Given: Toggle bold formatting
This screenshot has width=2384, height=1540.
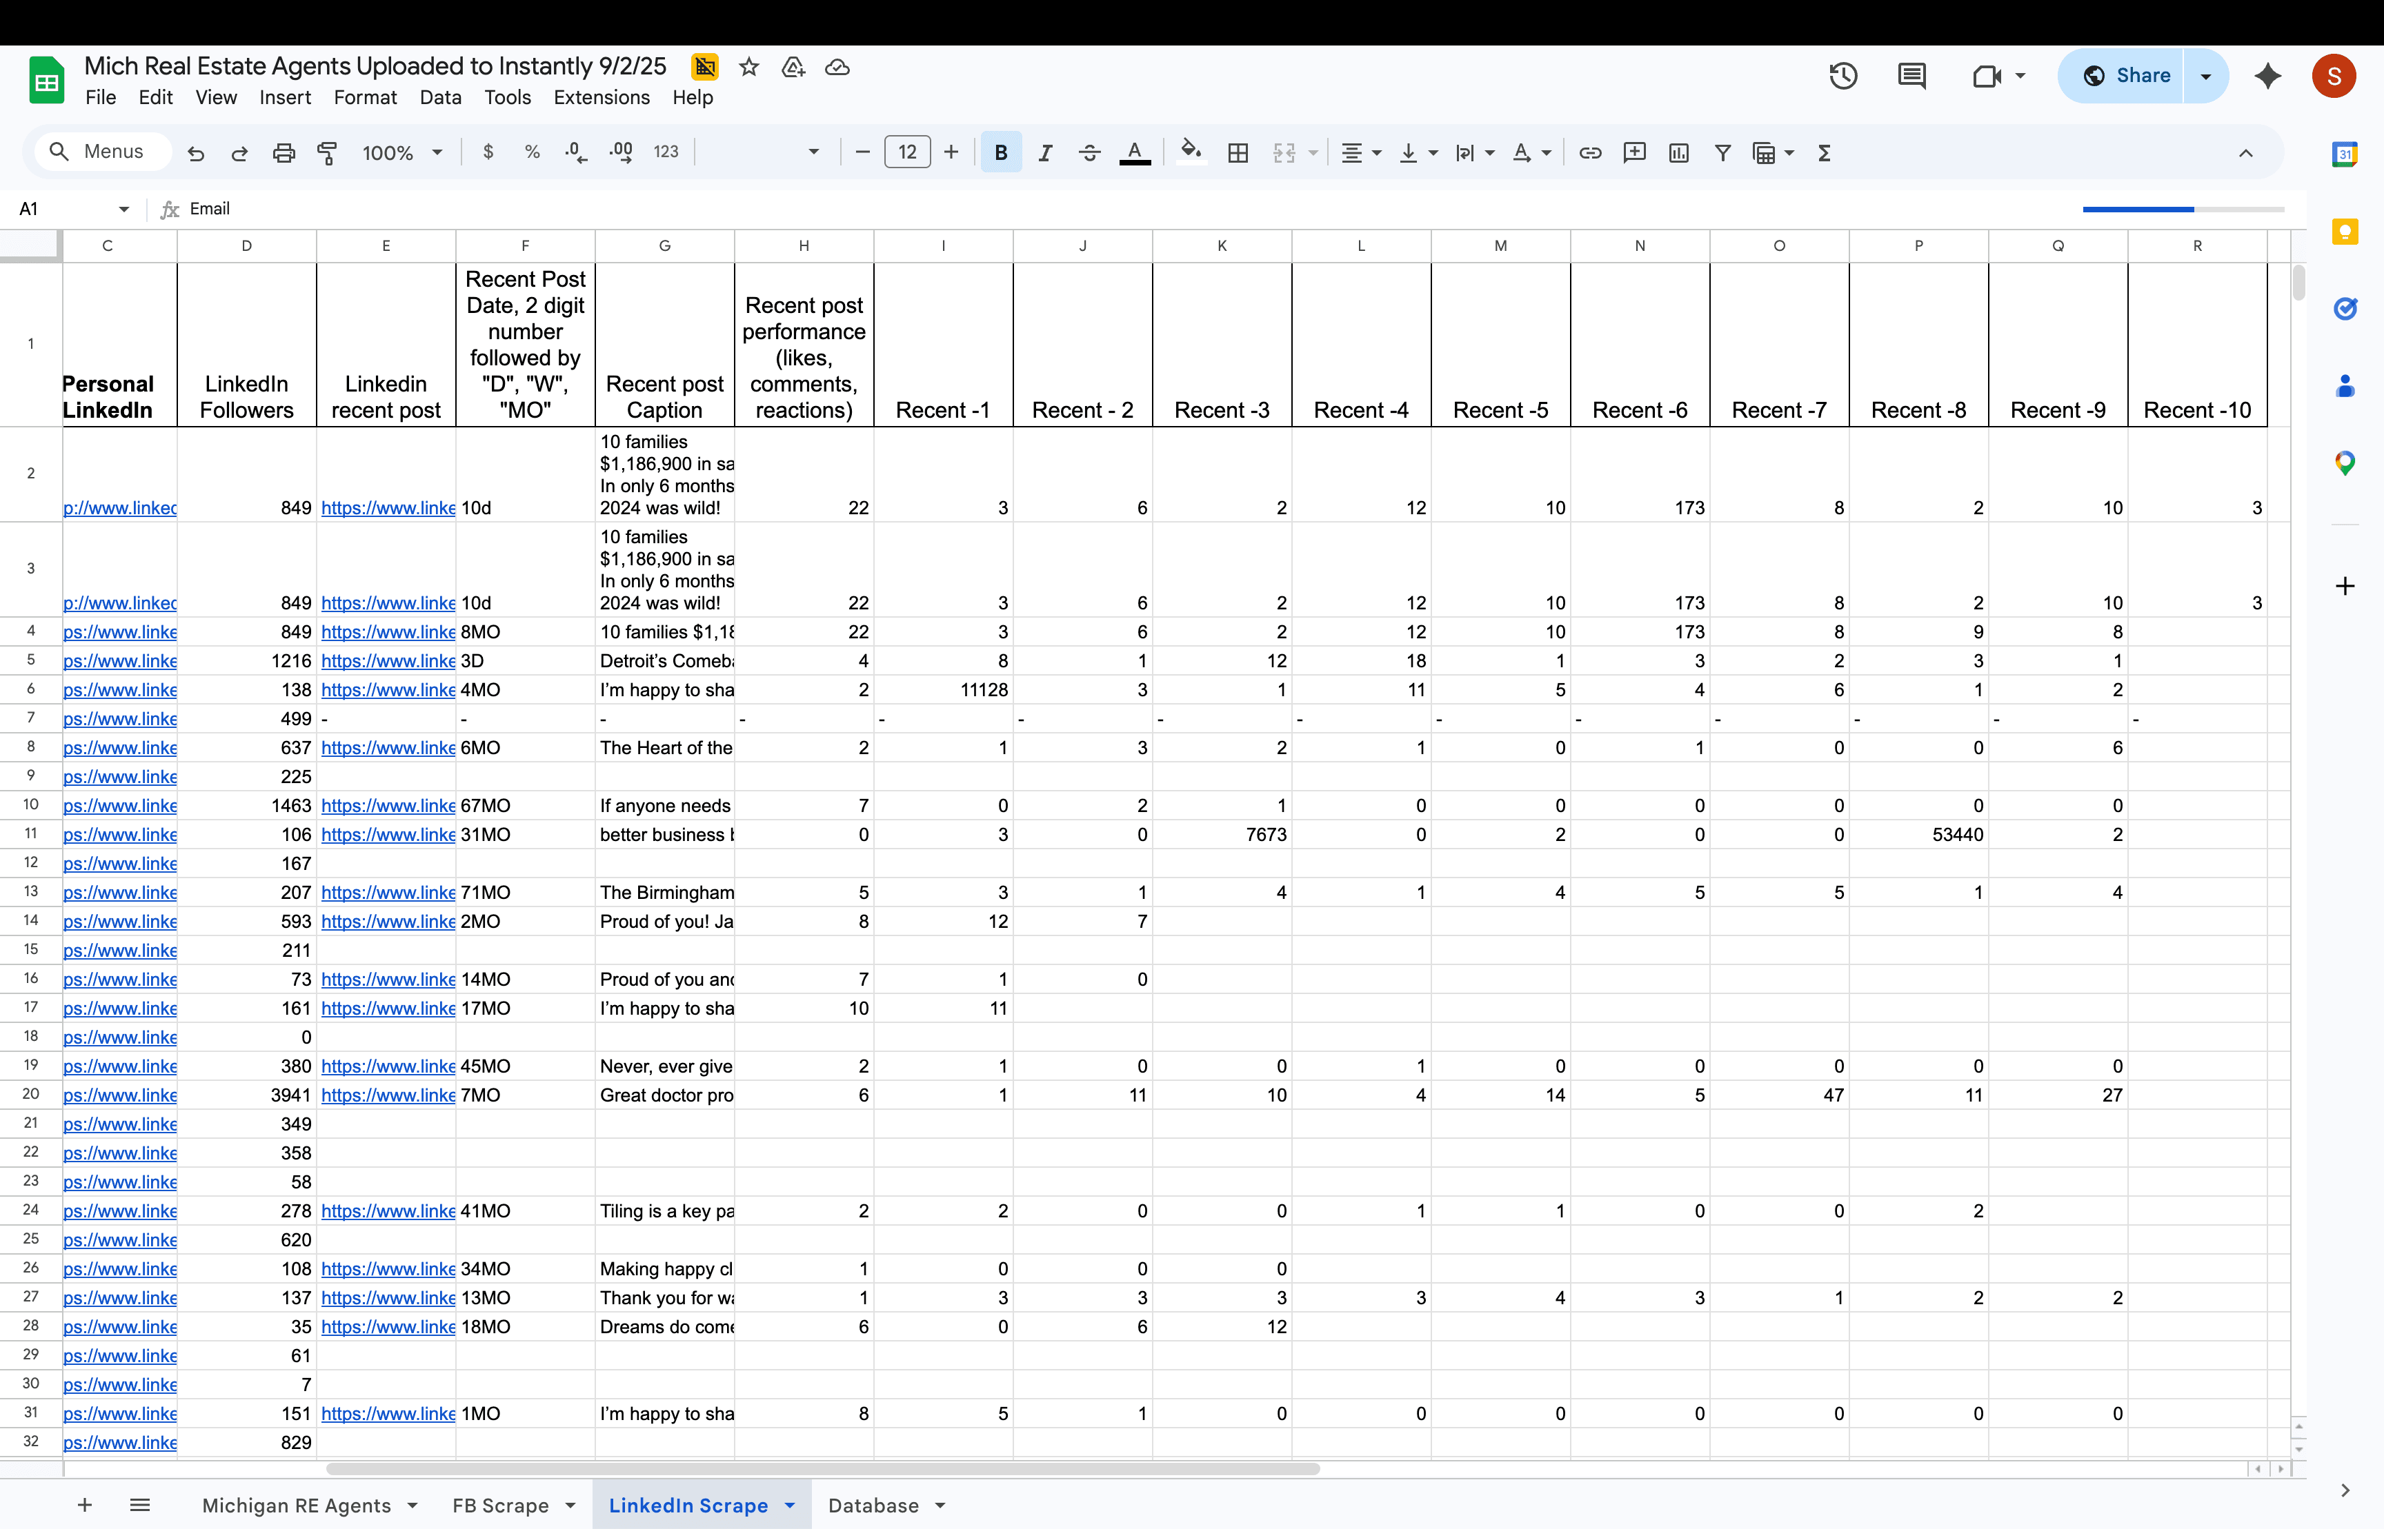Looking at the screenshot, I should 1002,152.
